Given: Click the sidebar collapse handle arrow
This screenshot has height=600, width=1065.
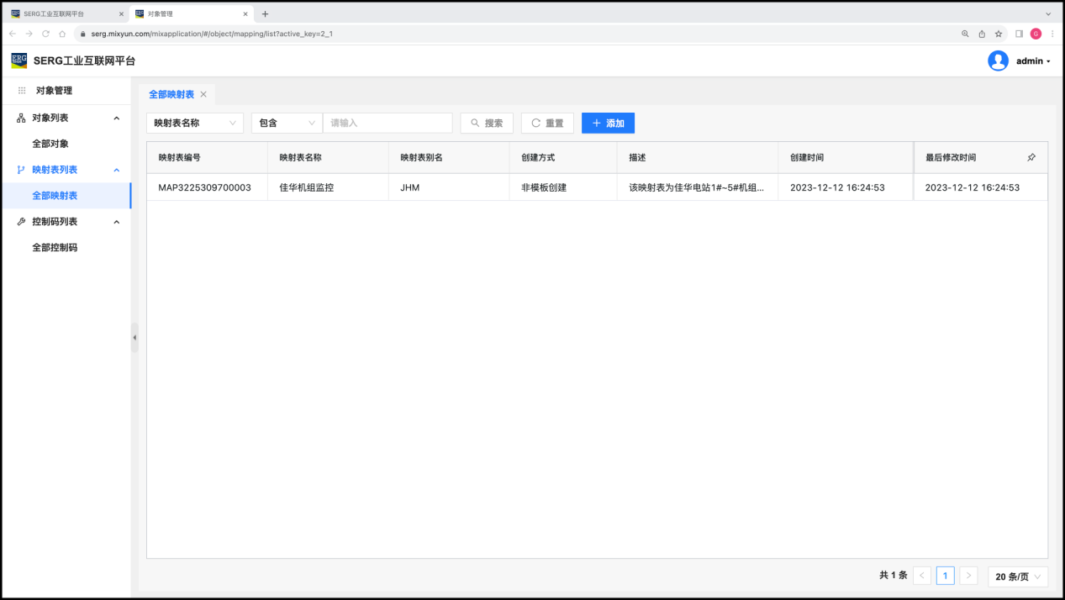Looking at the screenshot, I should [x=134, y=338].
